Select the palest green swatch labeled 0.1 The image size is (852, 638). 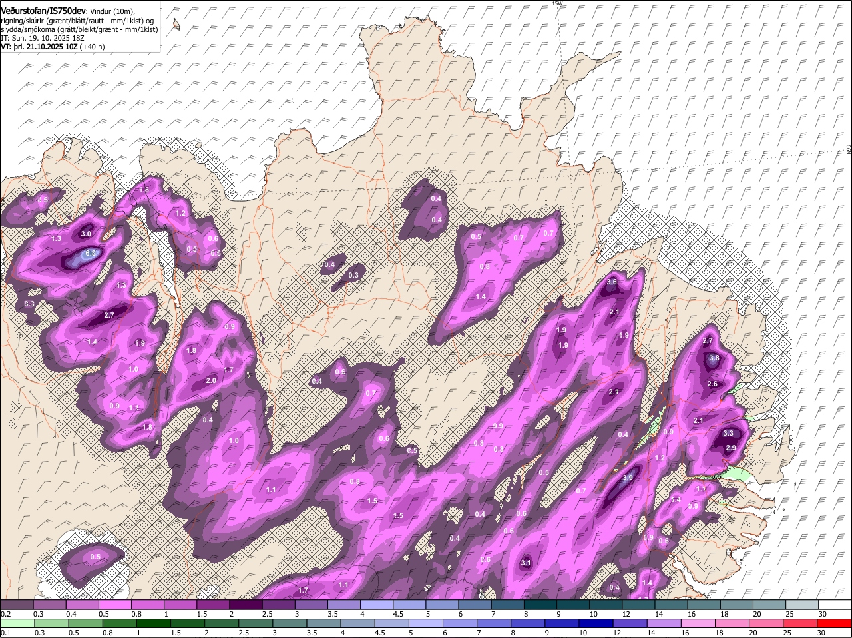pos(17,623)
